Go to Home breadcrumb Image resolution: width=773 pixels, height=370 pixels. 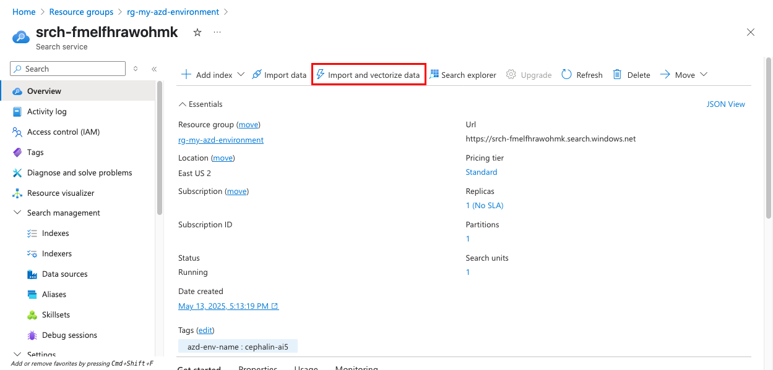pyautogui.click(x=24, y=12)
